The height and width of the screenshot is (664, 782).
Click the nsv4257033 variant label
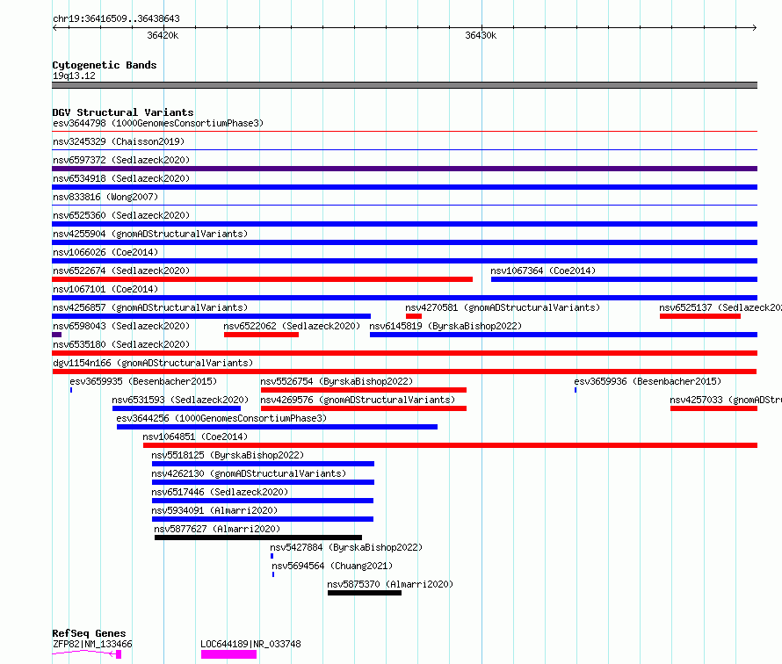(726, 400)
